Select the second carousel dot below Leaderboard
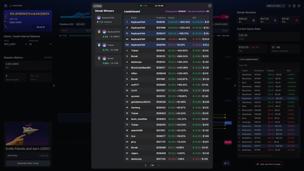Image resolution: width=304 pixels, height=171 pixels. [x=153, y=165]
